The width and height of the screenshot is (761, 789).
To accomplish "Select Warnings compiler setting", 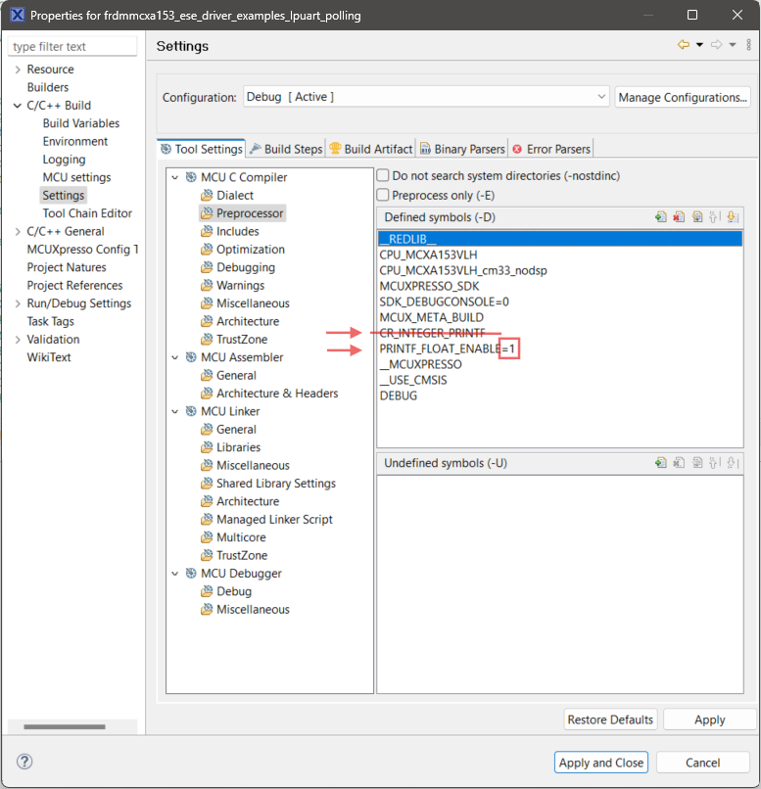I will click(x=240, y=285).
